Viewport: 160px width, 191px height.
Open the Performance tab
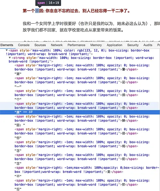[x=76, y=45]
